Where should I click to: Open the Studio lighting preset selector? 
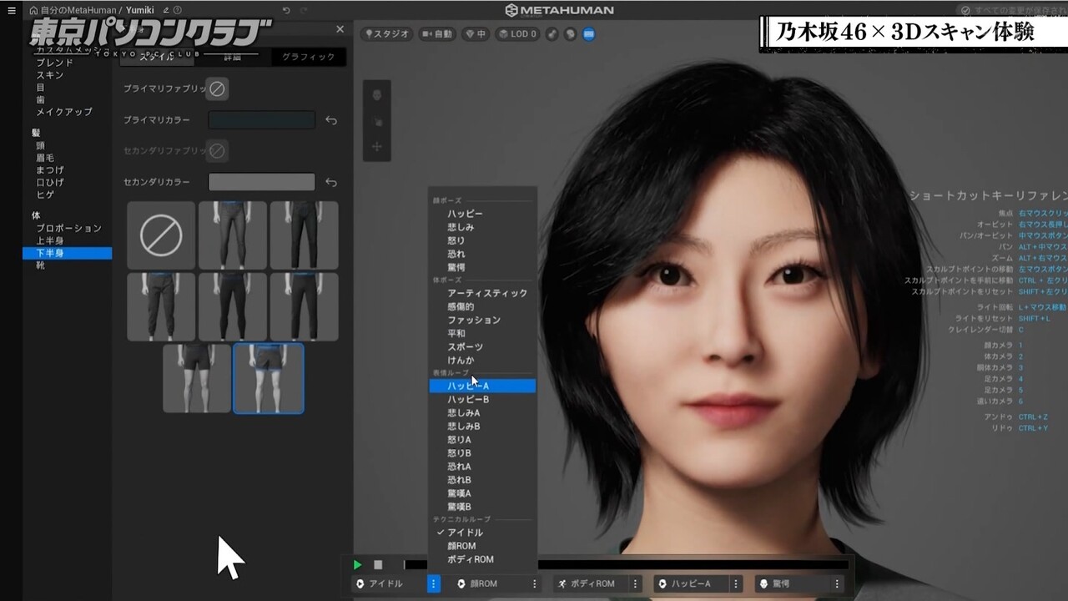coord(388,34)
